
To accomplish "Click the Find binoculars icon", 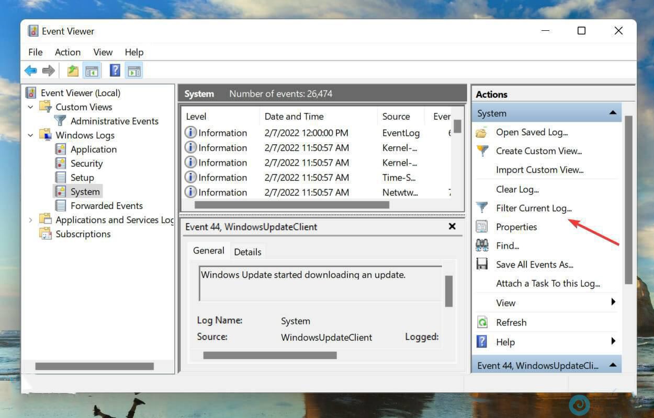I will 482,246.
